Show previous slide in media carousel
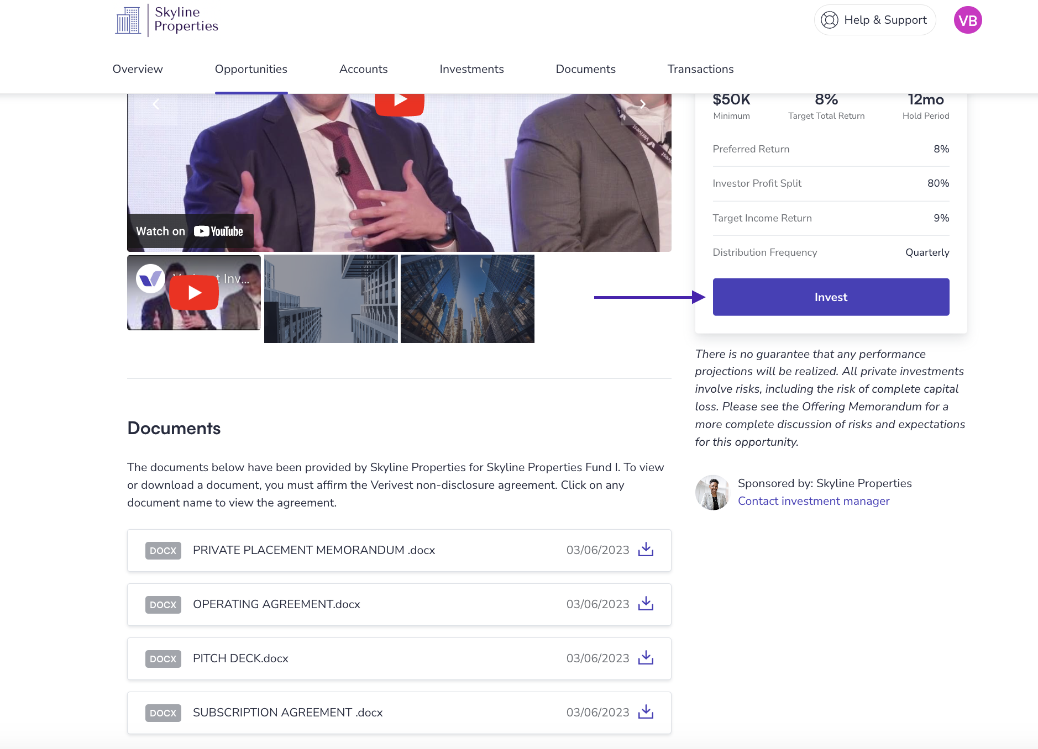The height and width of the screenshot is (749, 1038). pyautogui.click(x=156, y=104)
